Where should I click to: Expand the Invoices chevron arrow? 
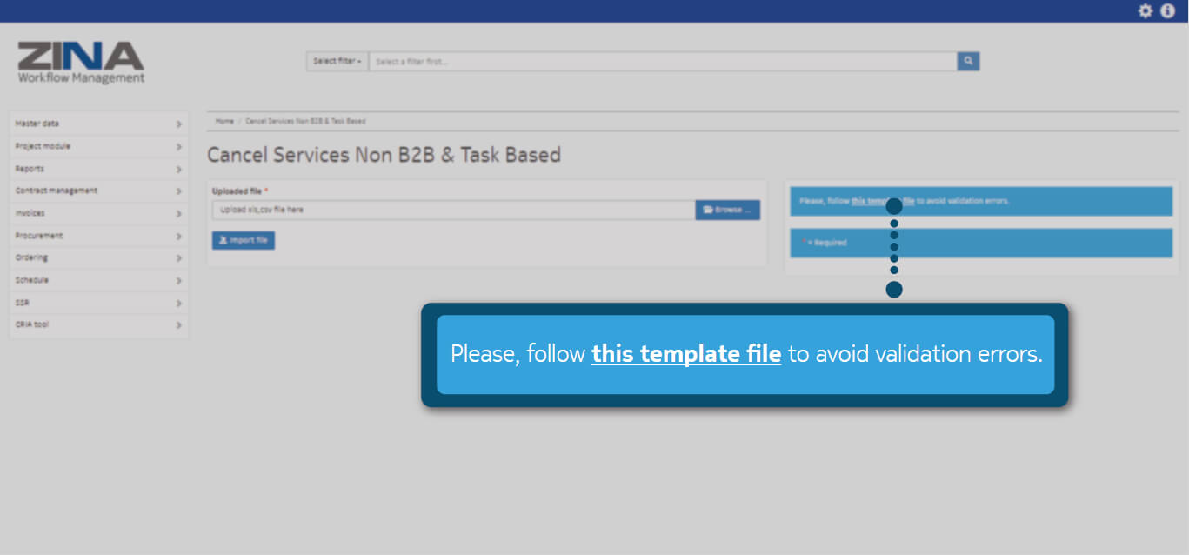tap(178, 214)
